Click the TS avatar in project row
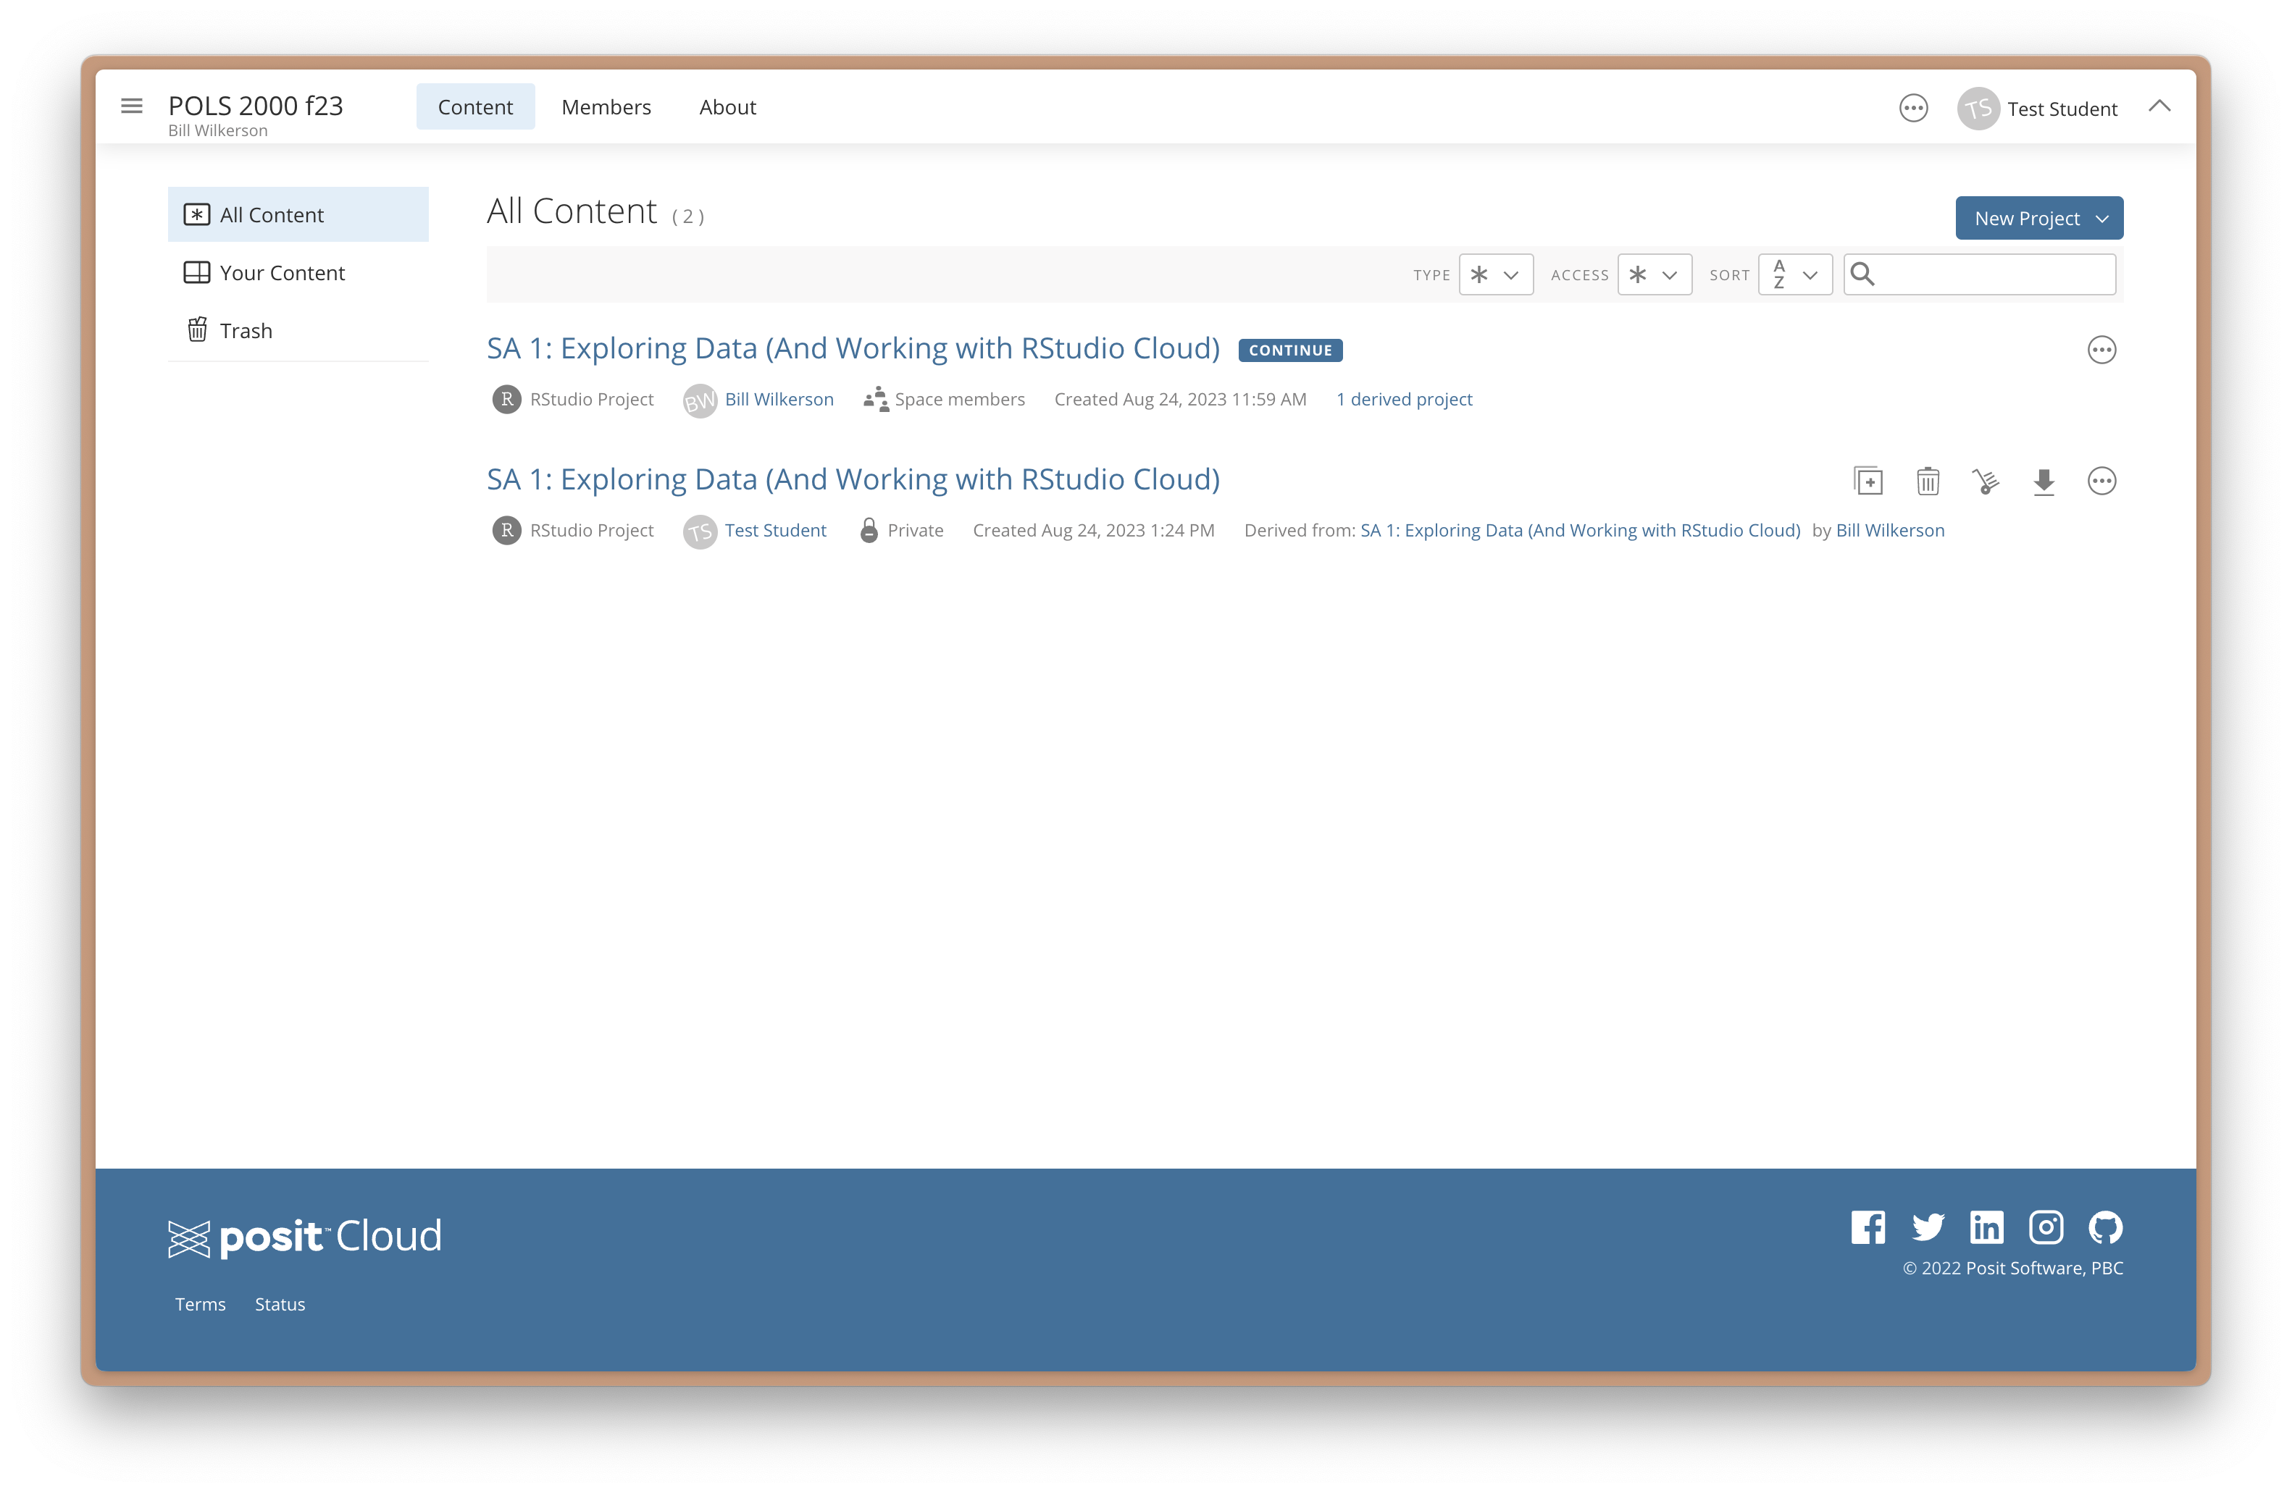The image size is (2292, 1493). [x=700, y=531]
